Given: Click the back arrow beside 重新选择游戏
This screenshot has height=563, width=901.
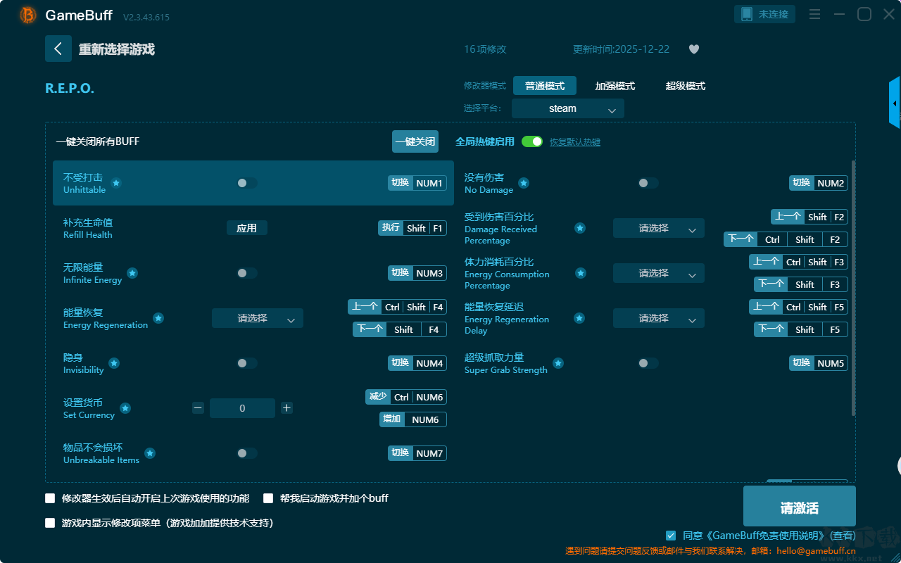Looking at the screenshot, I should point(58,49).
